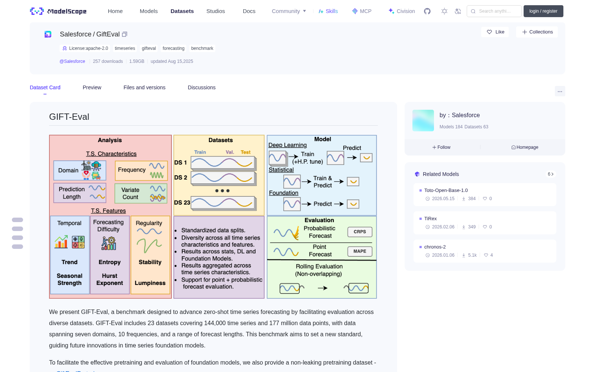Viewport: 595px width, 372px height.
Task: Click the Homepage house icon
Action: coord(514,147)
